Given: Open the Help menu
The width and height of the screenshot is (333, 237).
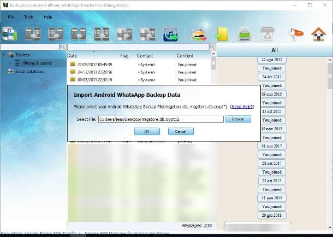Looking at the screenshot, I should pyautogui.click(x=48, y=17).
